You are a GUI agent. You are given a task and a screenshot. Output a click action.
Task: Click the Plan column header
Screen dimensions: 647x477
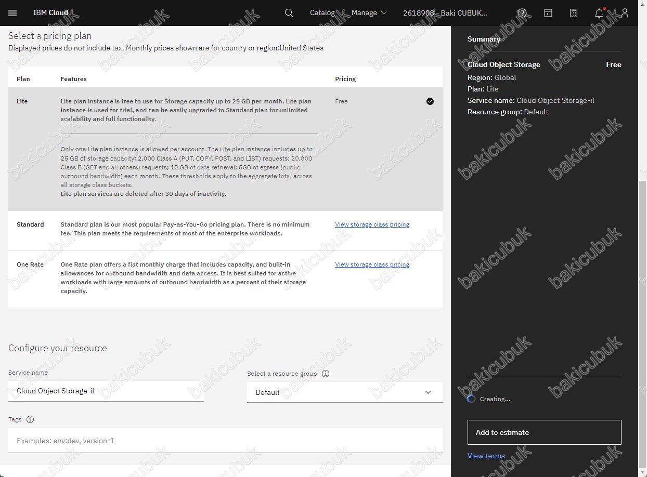[23, 79]
